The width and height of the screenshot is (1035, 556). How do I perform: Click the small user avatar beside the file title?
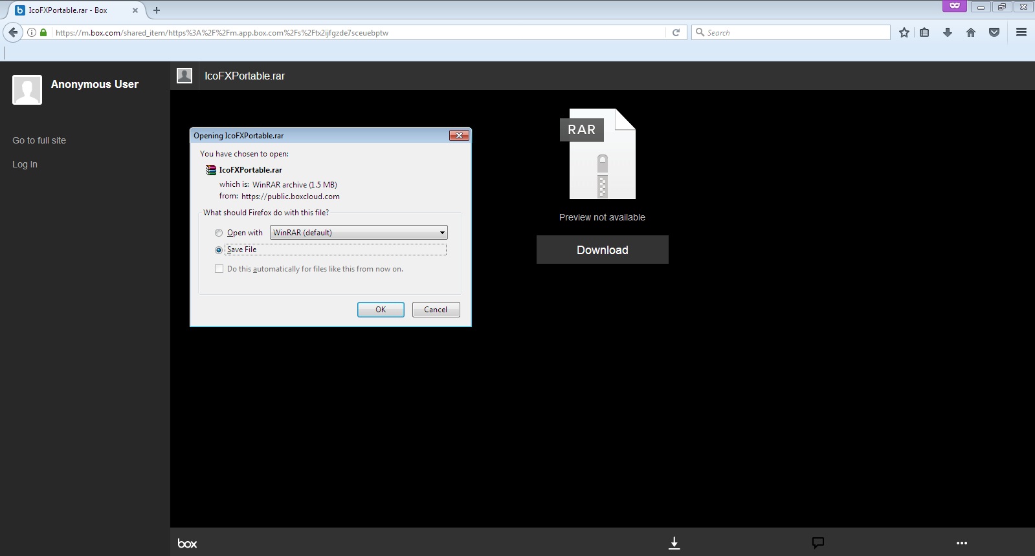pos(184,76)
